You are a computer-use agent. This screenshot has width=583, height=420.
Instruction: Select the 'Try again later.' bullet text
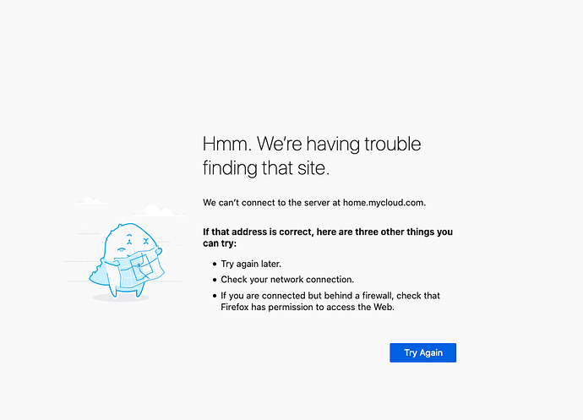(x=251, y=264)
